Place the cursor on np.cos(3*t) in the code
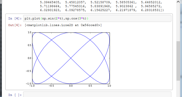Viewport: 182px width, 97px height. point(76,18)
